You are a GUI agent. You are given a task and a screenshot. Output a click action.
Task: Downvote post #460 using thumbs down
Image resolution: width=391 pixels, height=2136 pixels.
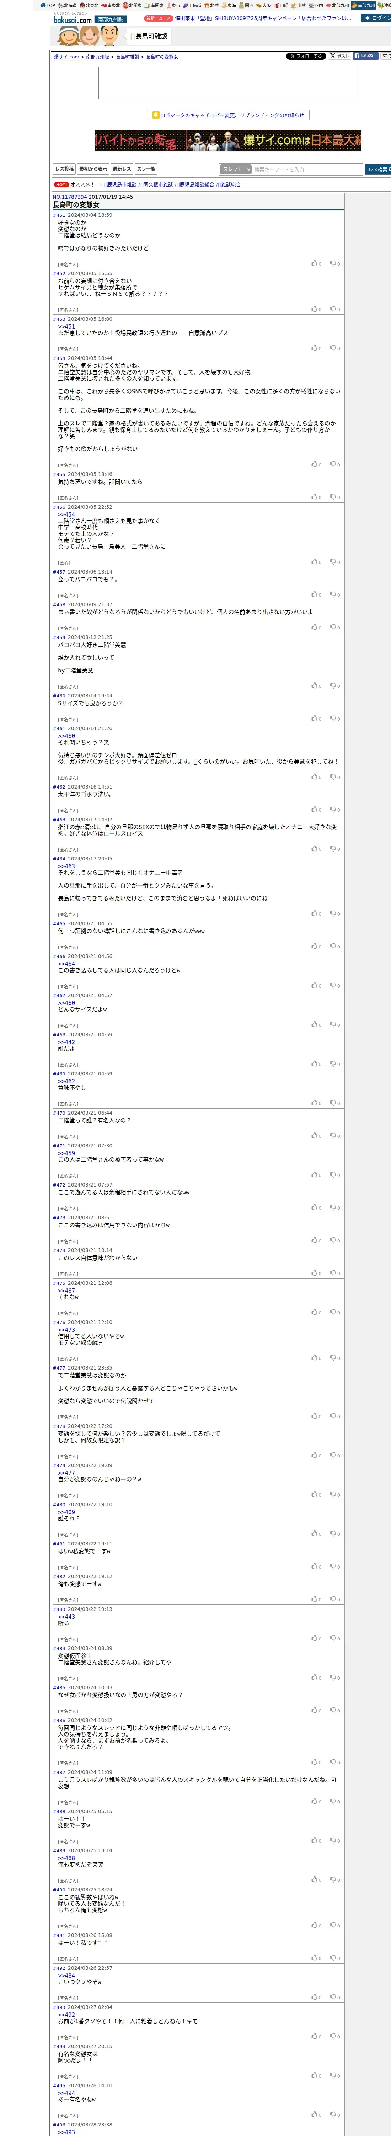click(x=333, y=719)
